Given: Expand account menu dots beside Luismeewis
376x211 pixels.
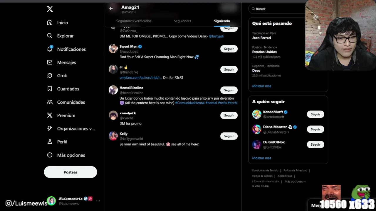Looking at the screenshot, I should (98, 201).
